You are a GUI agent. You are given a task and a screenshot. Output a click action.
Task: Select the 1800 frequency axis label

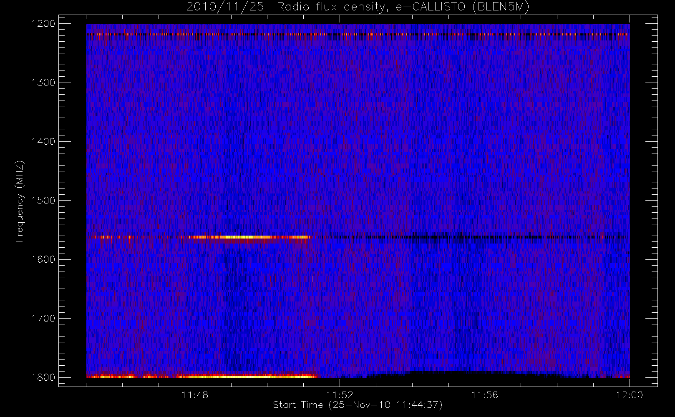pyautogui.click(x=43, y=377)
